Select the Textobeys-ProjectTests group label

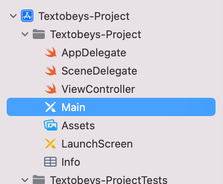(109, 180)
